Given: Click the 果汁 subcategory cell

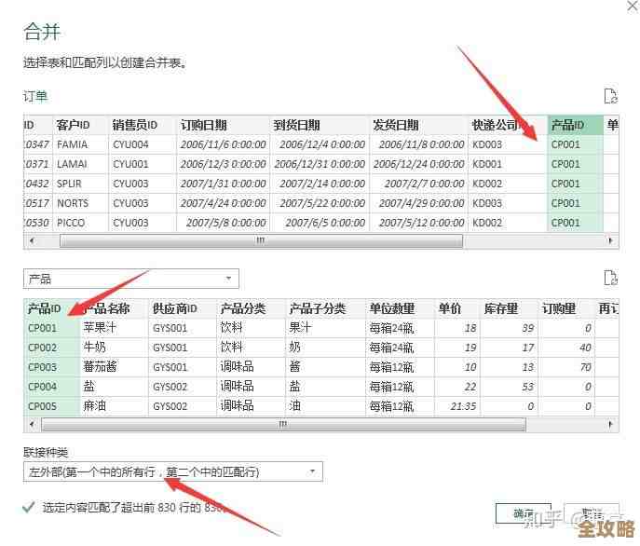Looking at the screenshot, I should coord(325,328).
